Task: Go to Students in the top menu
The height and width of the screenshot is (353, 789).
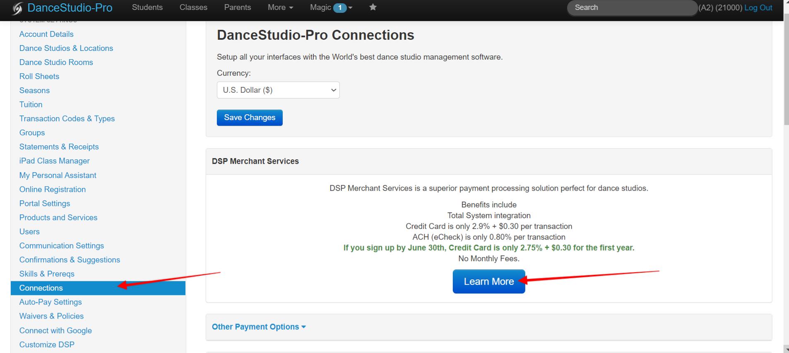Action: (x=147, y=7)
